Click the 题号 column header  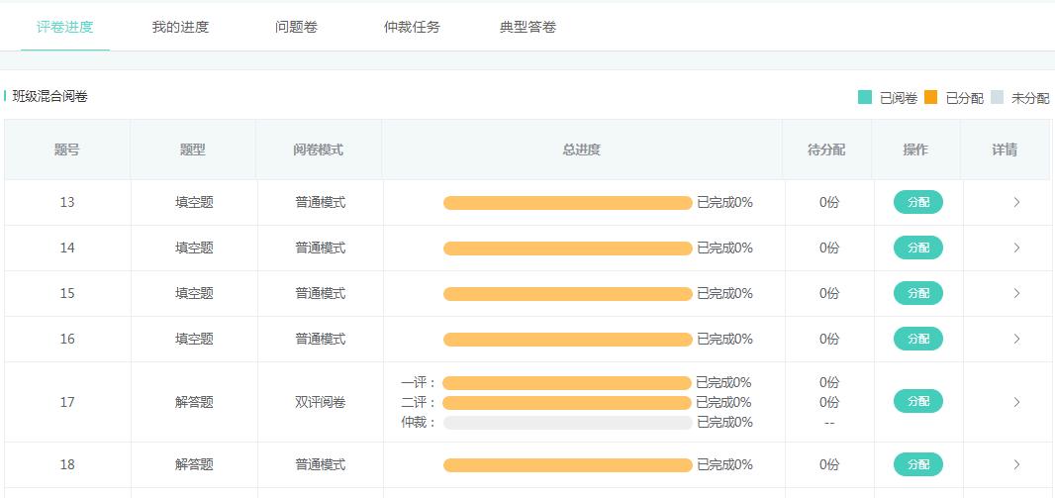pos(66,149)
